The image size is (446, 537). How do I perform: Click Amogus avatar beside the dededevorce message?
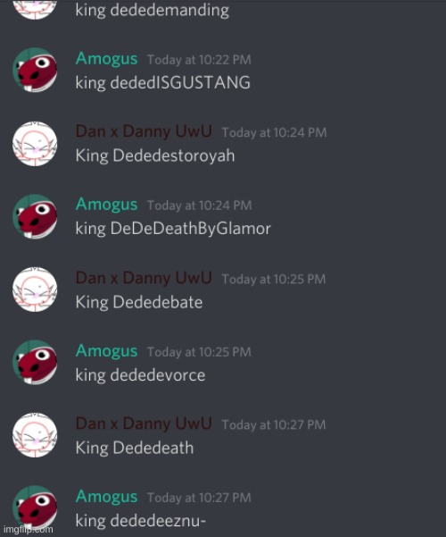point(35,363)
